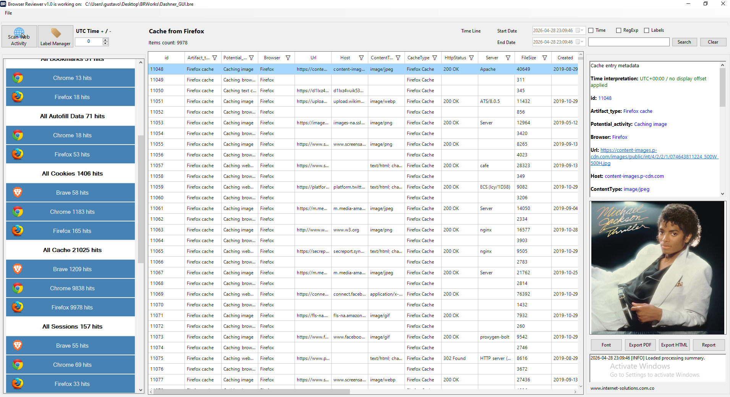
Task: Filter the Browser column with its funnel
Action: [x=288, y=58]
